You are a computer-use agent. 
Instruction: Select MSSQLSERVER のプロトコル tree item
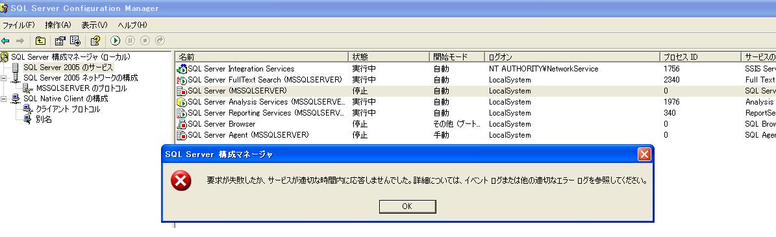pyautogui.click(x=81, y=88)
